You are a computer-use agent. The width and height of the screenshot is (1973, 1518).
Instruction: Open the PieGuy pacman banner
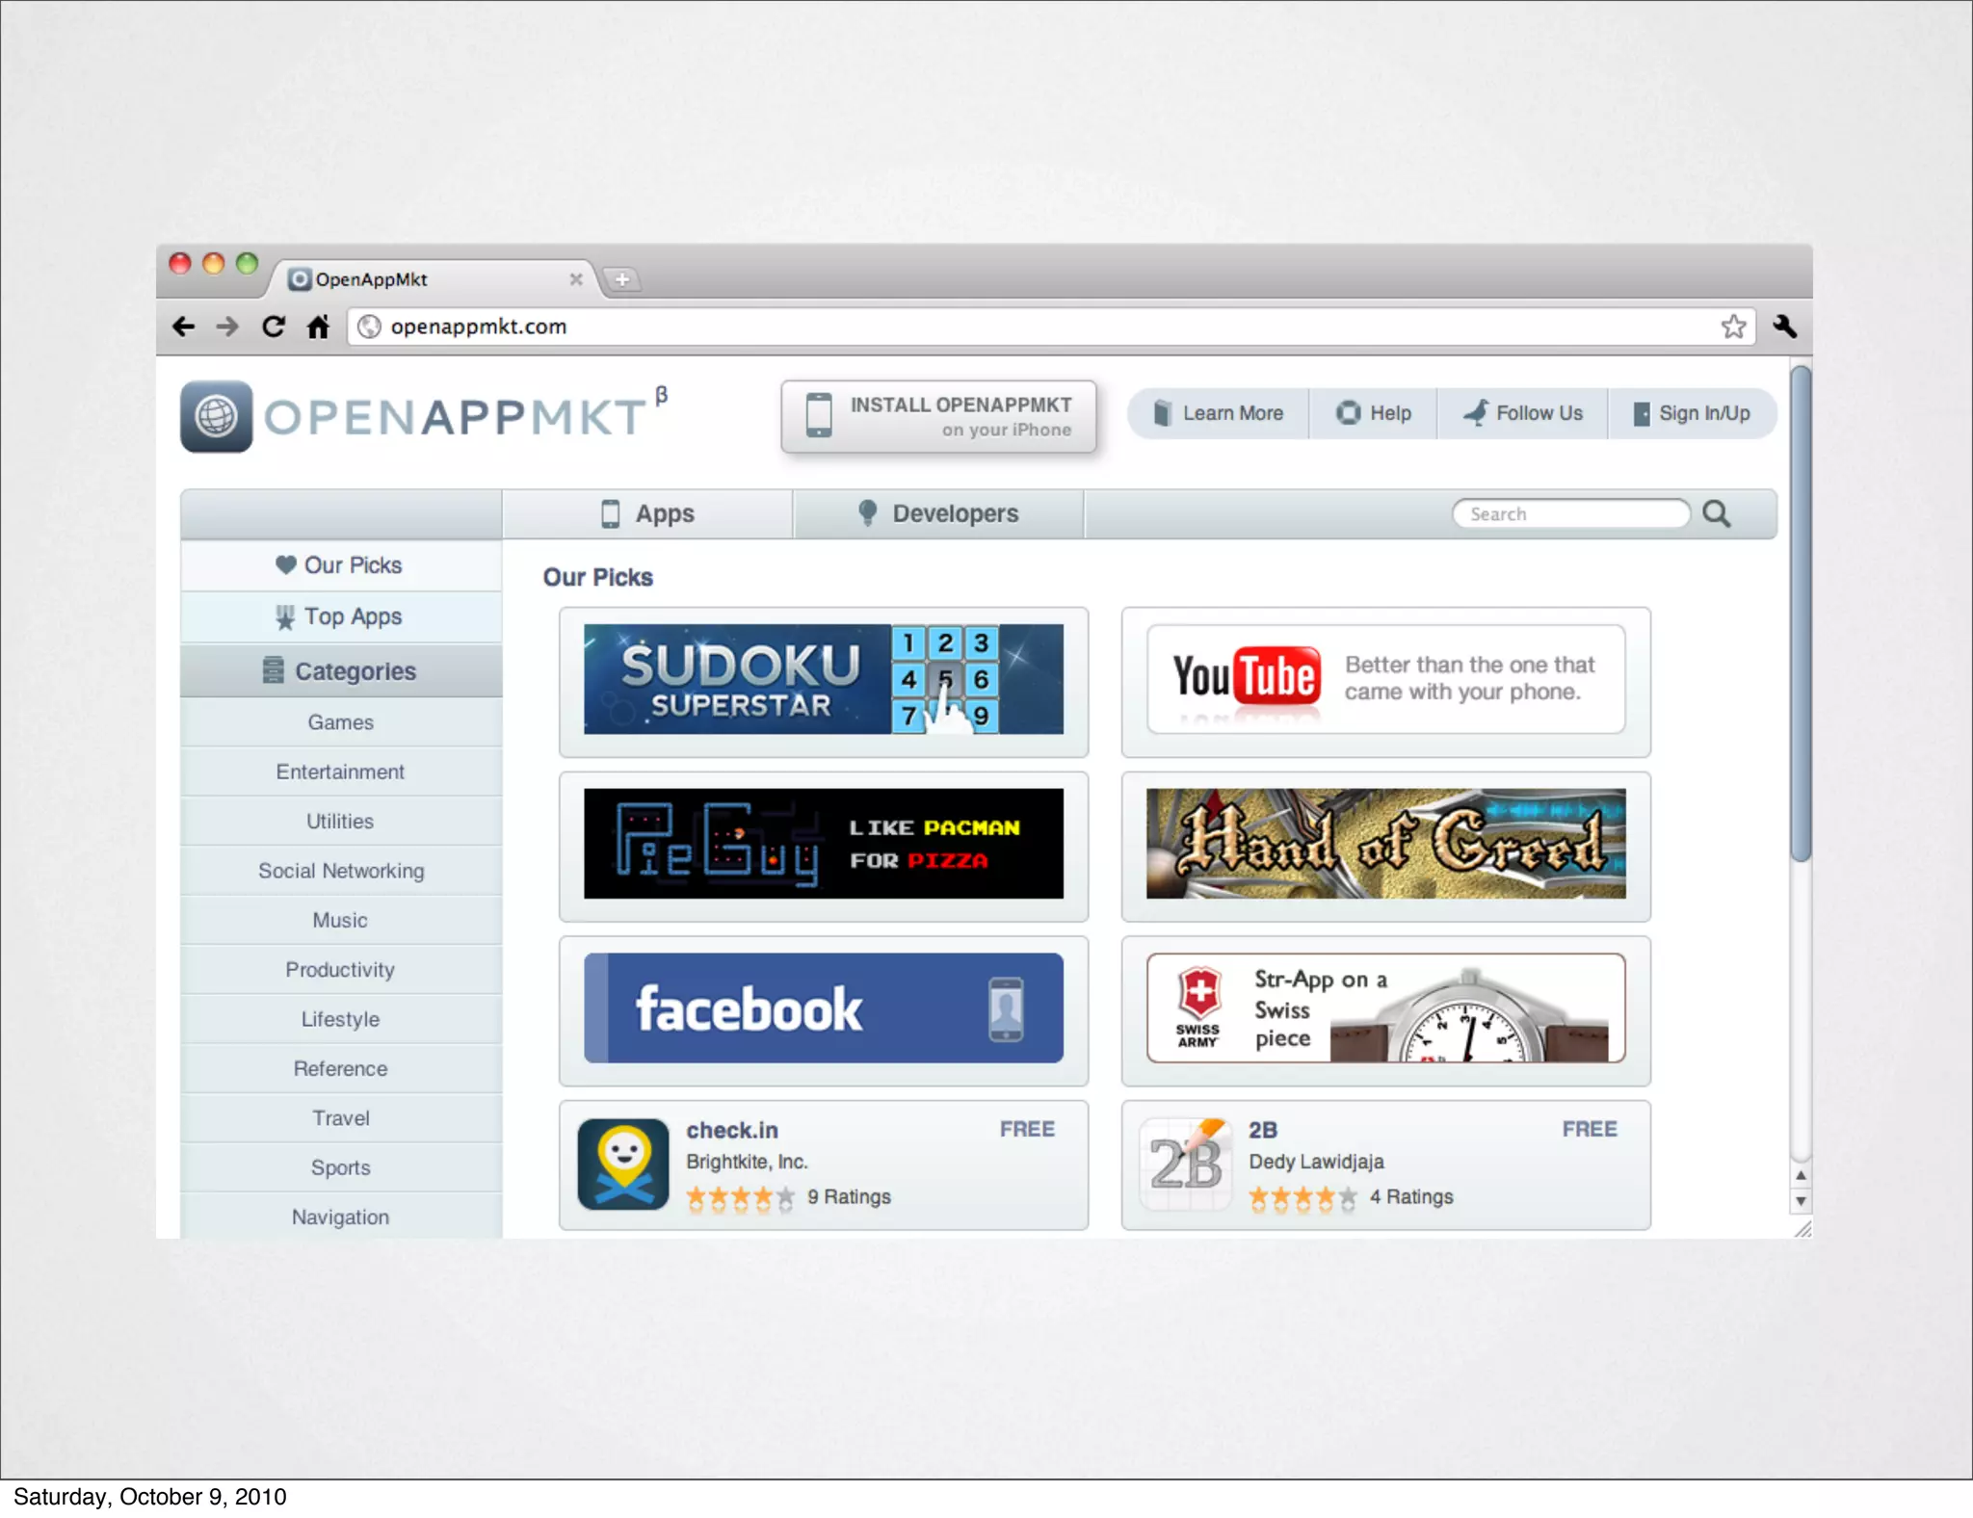pyautogui.click(x=824, y=844)
